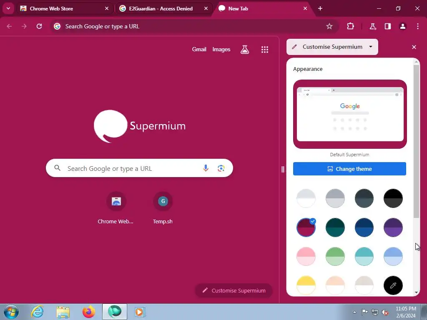Select the checked crimson colour swatch
Screen dimensions: 427x320
pyautogui.click(x=306, y=227)
